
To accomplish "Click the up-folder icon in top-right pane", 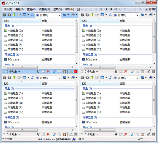I will tap(92, 15).
